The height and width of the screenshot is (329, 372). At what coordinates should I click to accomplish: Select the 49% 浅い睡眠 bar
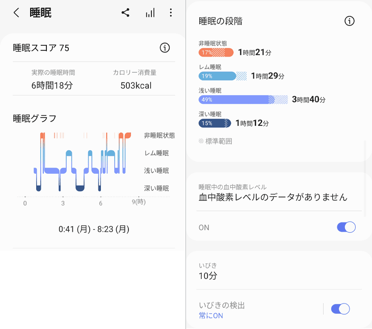pos(236,99)
